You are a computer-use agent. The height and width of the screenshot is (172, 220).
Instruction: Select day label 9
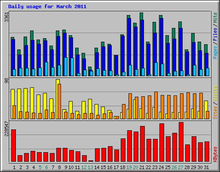click(x=66, y=167)
